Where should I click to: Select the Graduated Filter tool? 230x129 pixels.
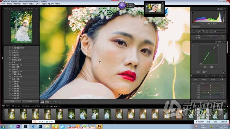pos(207,31)
